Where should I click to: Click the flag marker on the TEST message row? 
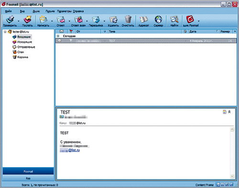71,41
